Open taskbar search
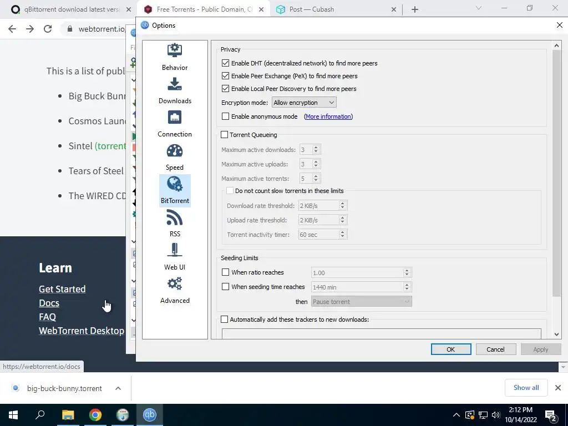Screen dimensions: 568x426 [x=40, y=415]
